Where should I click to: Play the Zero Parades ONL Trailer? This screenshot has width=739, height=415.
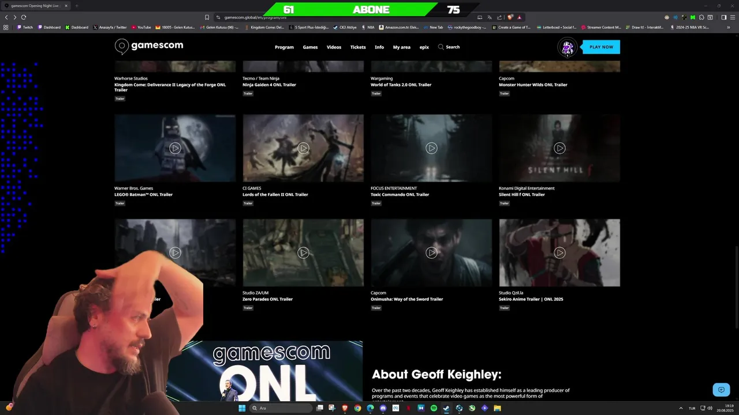303,252
